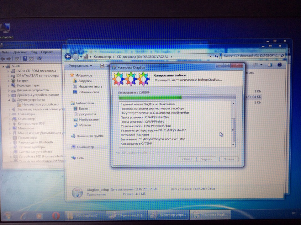
Task: Open Изображения library in navigation pane
Action: pos(89,120)
